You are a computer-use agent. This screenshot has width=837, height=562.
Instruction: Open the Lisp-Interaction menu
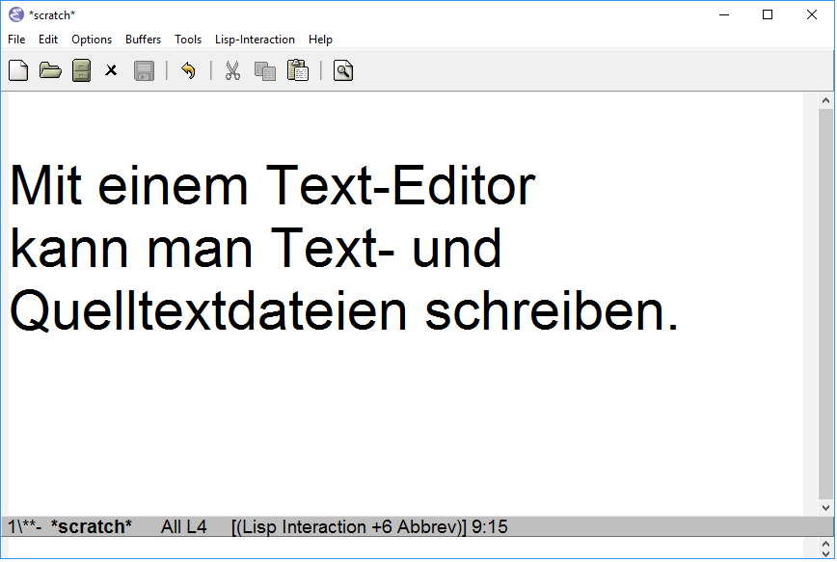point(255,40)
